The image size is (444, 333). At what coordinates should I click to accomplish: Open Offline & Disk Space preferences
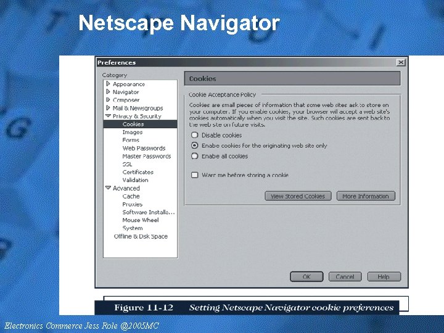click(141, 236)
